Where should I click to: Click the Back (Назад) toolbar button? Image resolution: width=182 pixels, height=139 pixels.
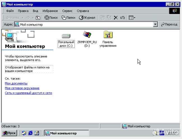tap(13, 18)
